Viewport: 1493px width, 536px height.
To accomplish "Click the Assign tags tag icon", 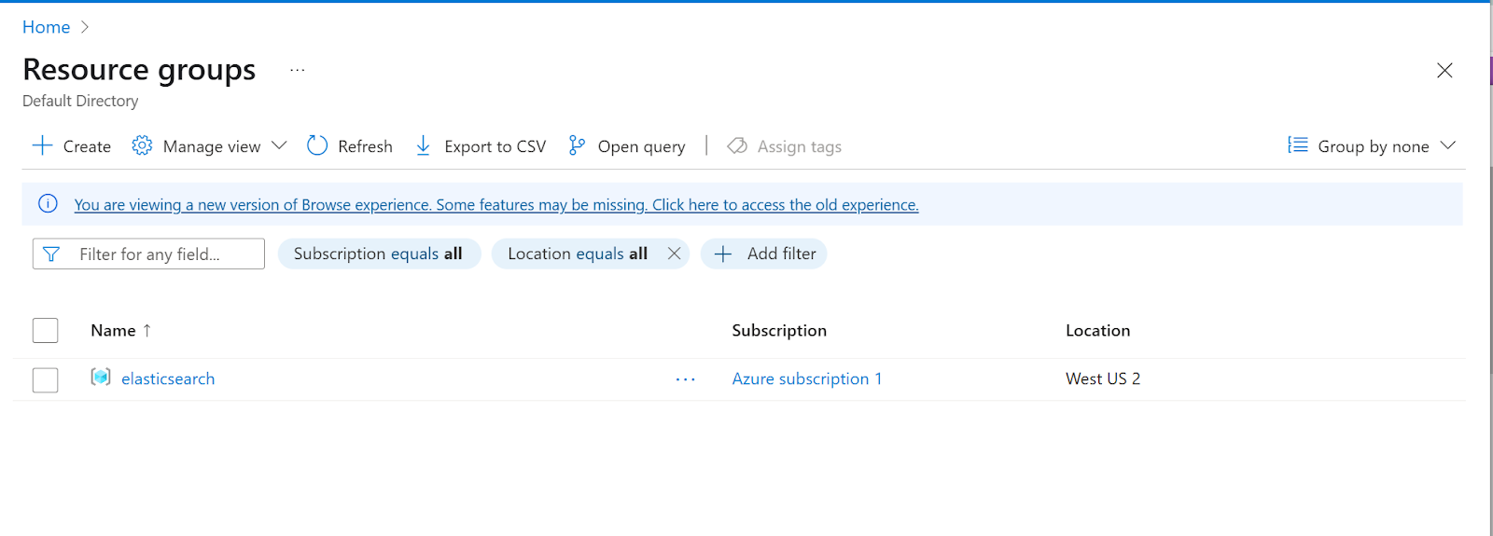I will pyautogui.click(x=737, y=145).
